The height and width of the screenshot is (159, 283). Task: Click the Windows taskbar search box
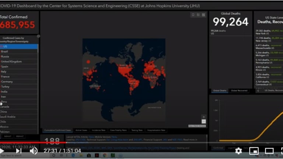pyautogui.click(x=24, y=155)
